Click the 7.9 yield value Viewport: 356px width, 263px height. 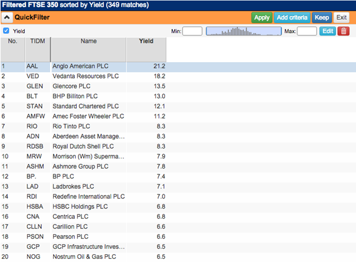(161, 157)
